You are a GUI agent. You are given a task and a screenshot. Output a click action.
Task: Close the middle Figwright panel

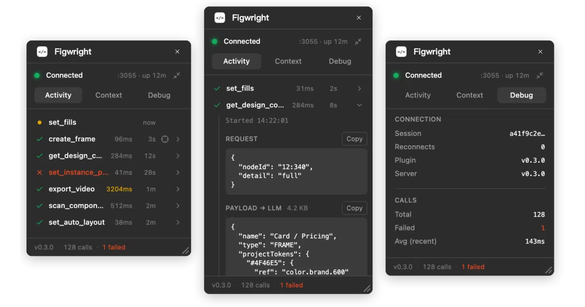click(359, 18)
